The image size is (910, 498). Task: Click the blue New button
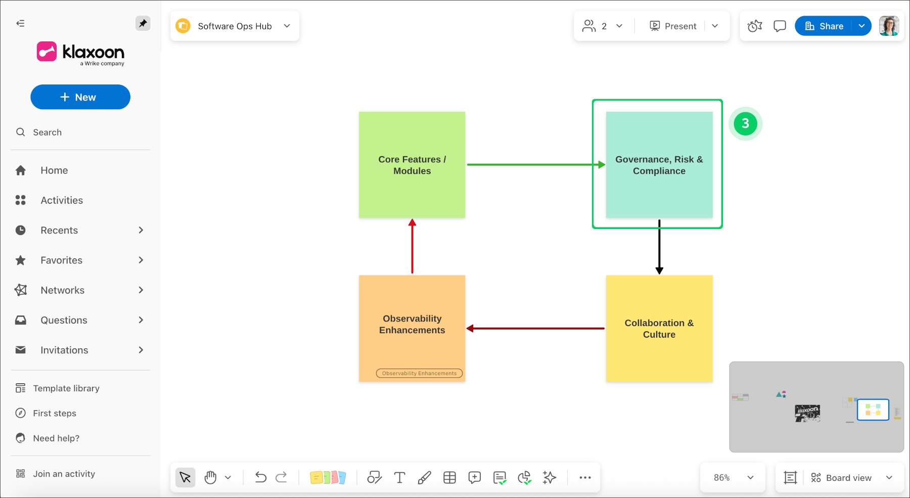pyautogui.click(x=80, y=97)
